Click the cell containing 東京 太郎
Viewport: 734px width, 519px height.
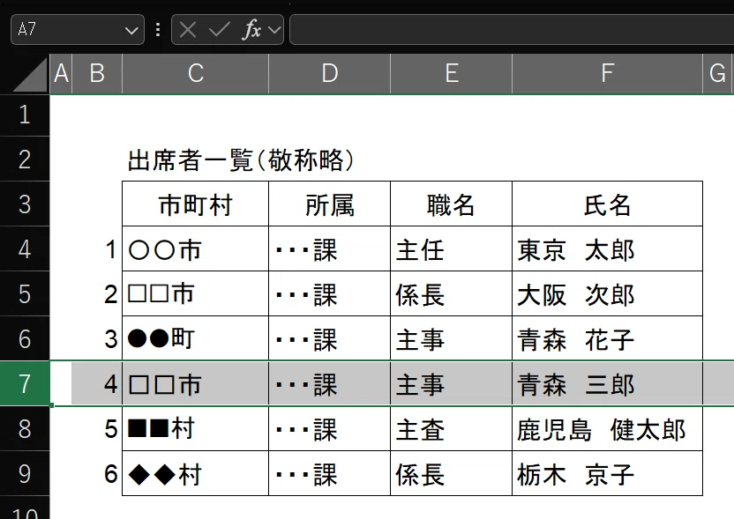pyautogui.click(x=607, y=248)
